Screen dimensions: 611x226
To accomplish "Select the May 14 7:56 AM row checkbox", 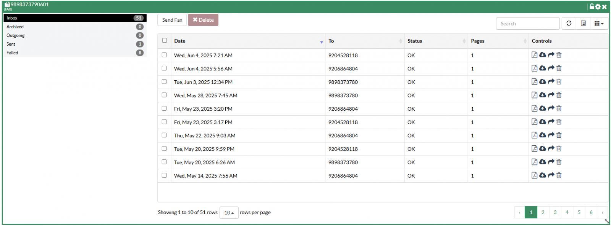I will 164,175.
